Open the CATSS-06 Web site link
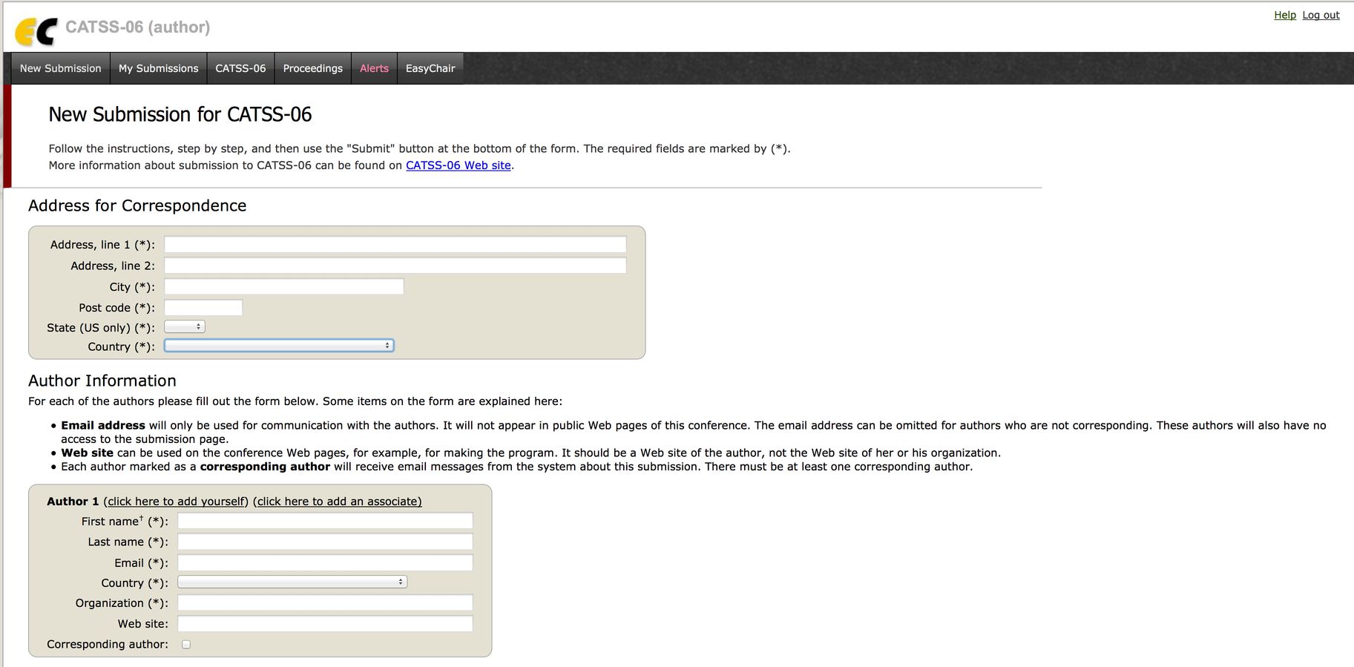 point(459,165)
